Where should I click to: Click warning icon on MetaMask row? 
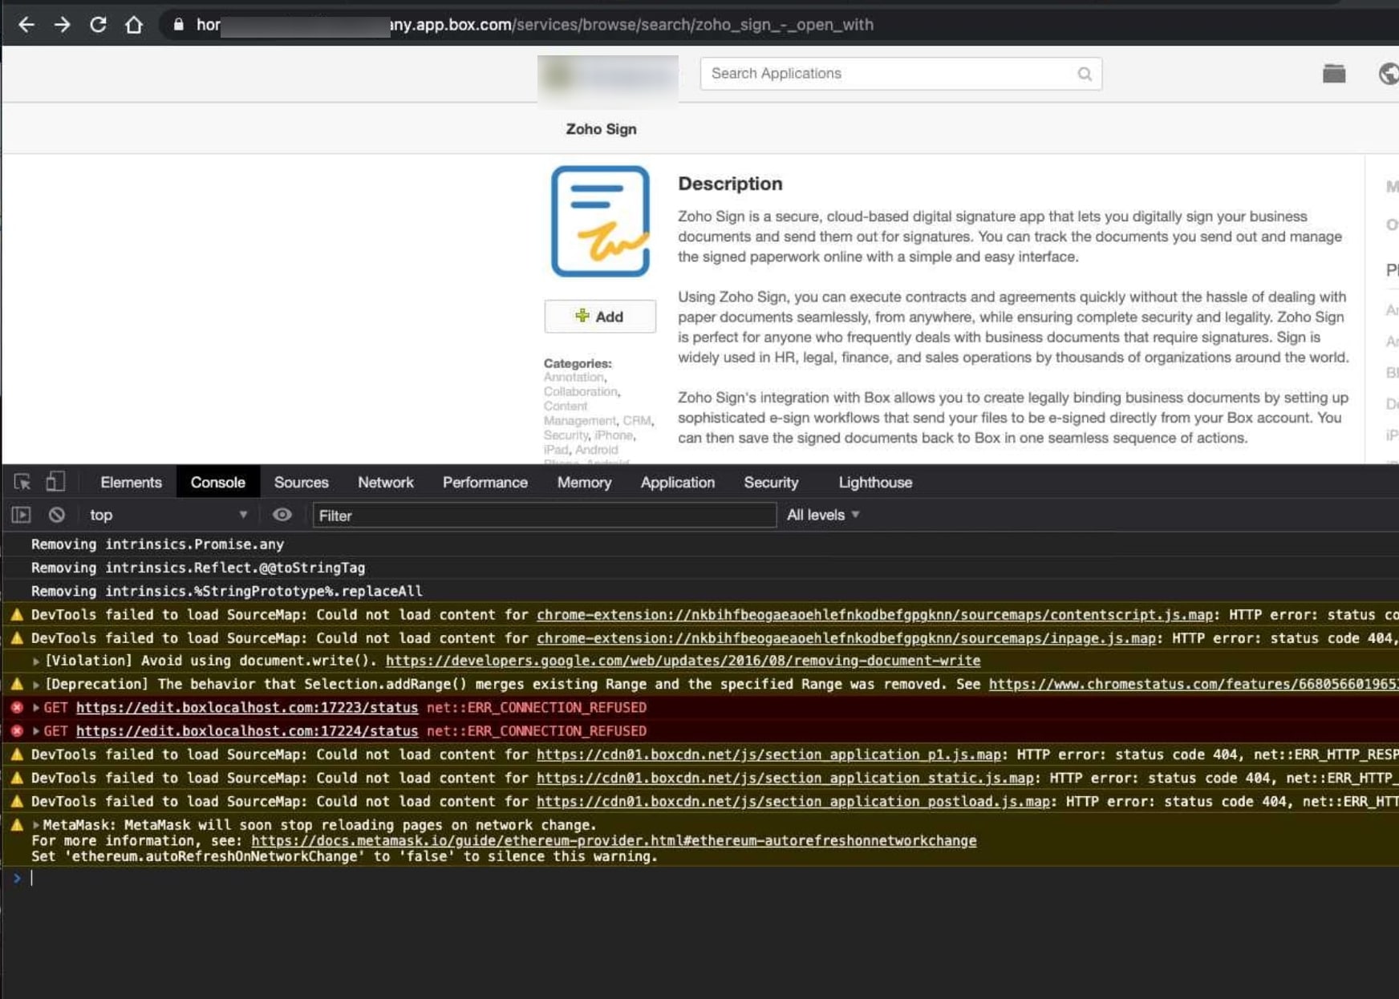tap(17, 825)
